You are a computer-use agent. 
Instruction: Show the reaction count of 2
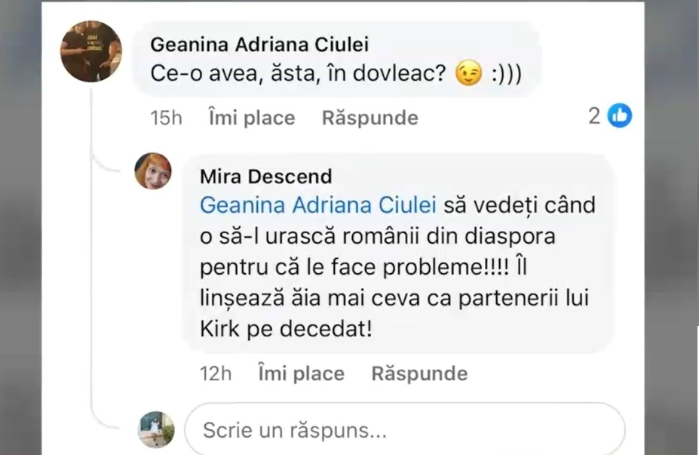(594, 116)
